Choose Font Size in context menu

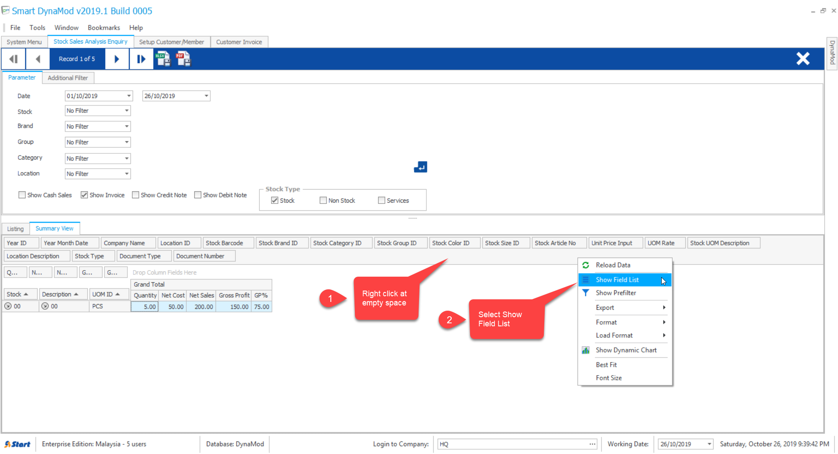625,378
